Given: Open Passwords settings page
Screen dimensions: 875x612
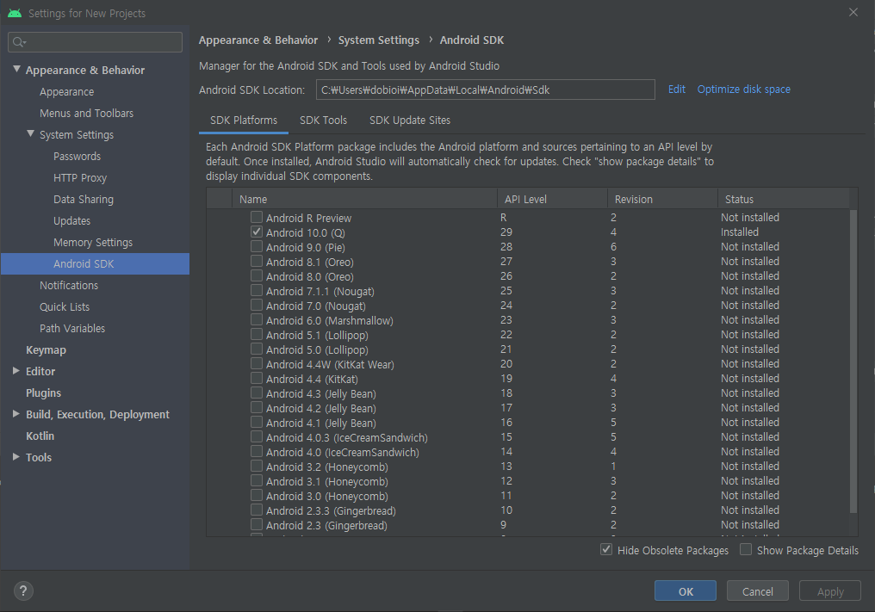Looking at the screenshot, I should click(77, 156).
